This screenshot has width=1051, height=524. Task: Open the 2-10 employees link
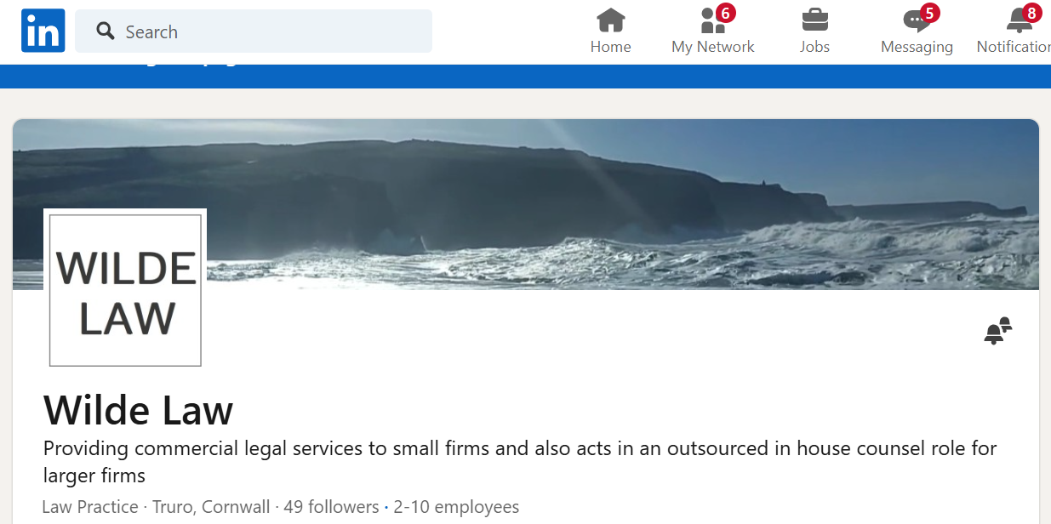coord(456,507)
